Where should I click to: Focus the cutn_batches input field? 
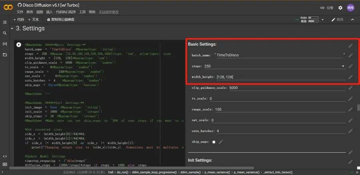[x=281, y=131]
